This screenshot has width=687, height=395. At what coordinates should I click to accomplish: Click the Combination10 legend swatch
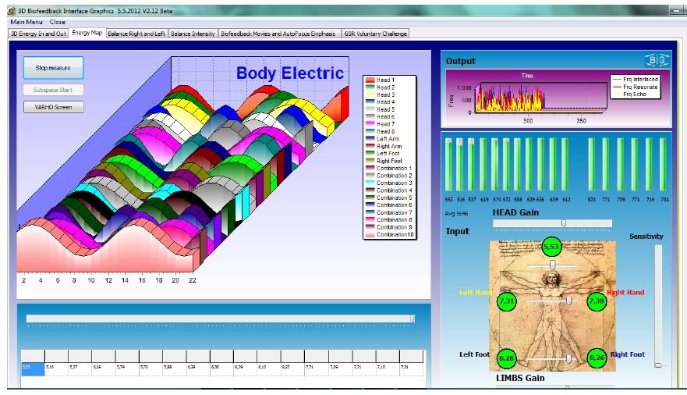point(370,235)
